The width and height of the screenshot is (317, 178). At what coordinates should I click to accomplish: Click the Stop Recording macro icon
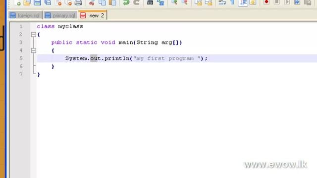277,2
